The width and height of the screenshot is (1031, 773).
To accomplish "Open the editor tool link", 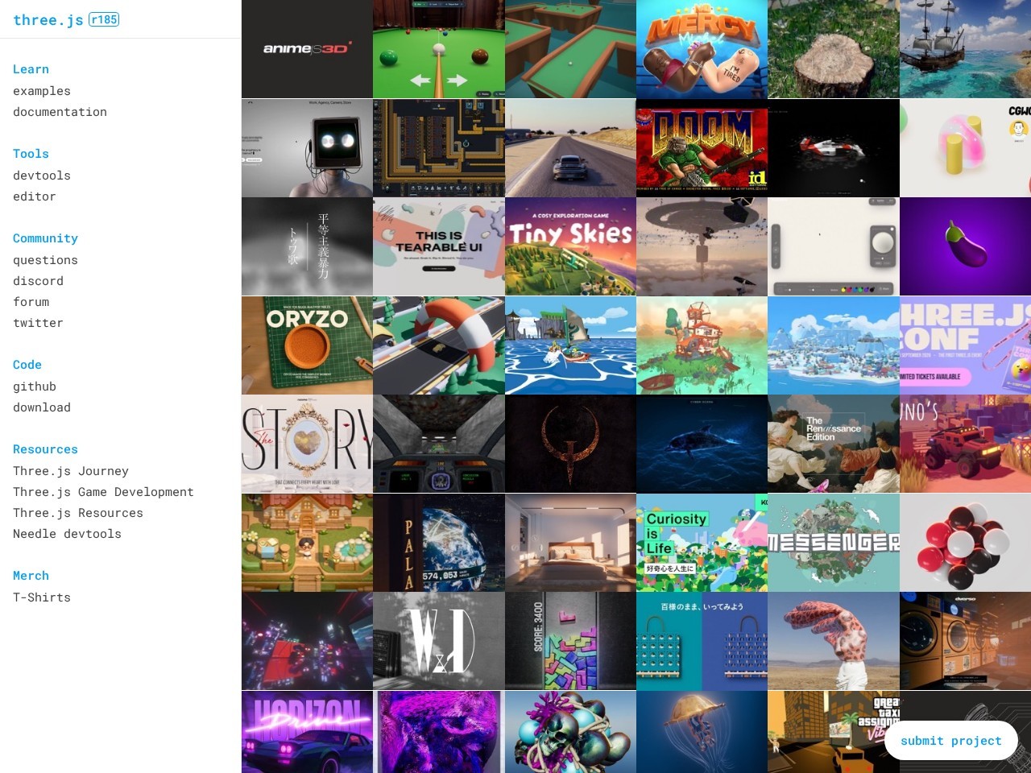I will pos(35,196).
